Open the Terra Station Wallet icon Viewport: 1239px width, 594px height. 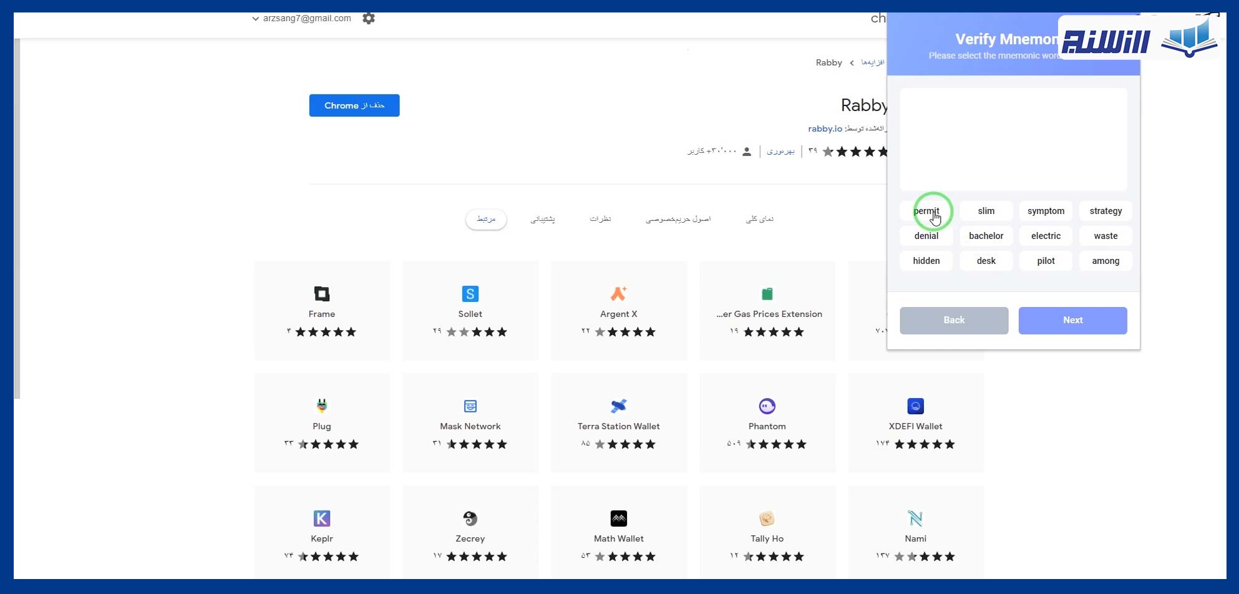point(619,406)
